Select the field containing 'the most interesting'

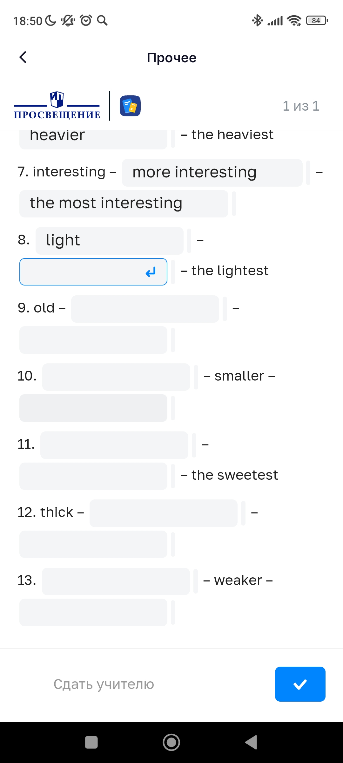coord(124,204)
